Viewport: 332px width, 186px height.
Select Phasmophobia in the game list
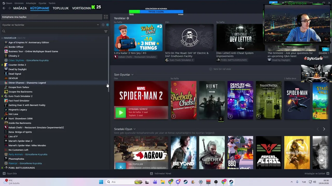(16, 159)
